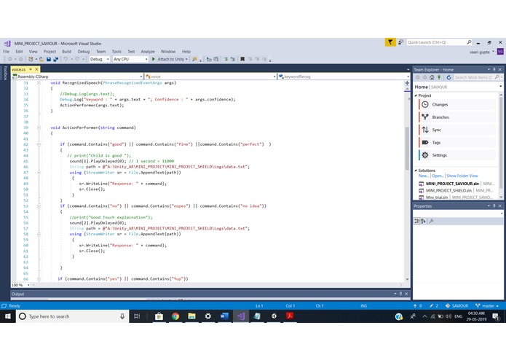Open the Analyze menu

[148, 51]
